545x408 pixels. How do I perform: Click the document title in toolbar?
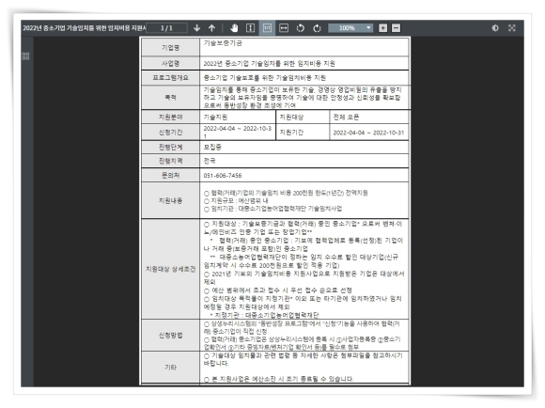pos(85,28)
